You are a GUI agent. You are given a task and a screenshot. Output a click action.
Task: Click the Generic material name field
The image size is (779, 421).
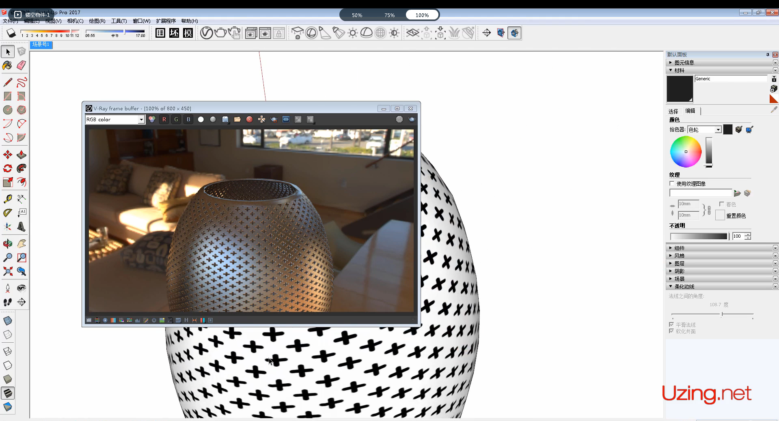click(731, 79)
